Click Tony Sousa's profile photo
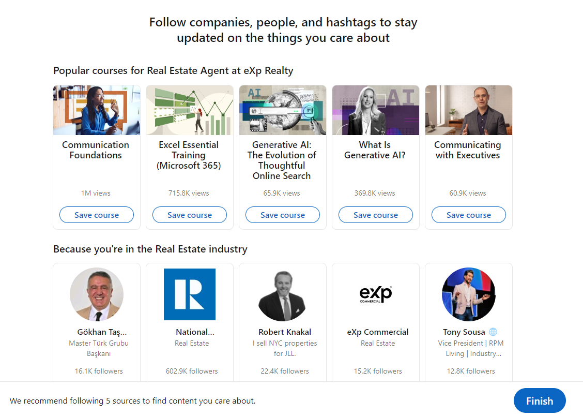Screen dimensions: 583x416 point(469,294)
